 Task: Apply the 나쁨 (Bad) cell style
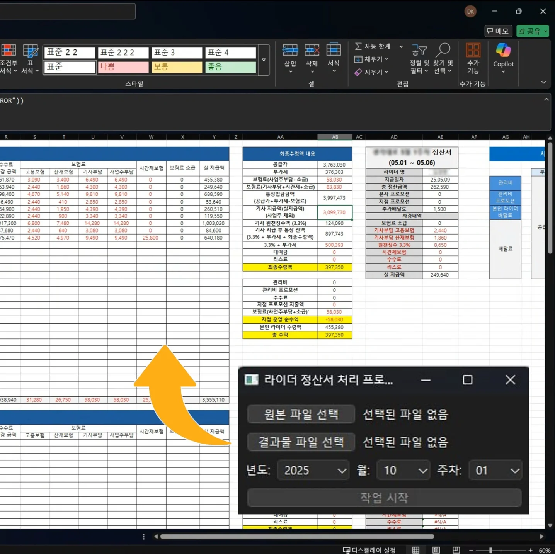[123, 67]
